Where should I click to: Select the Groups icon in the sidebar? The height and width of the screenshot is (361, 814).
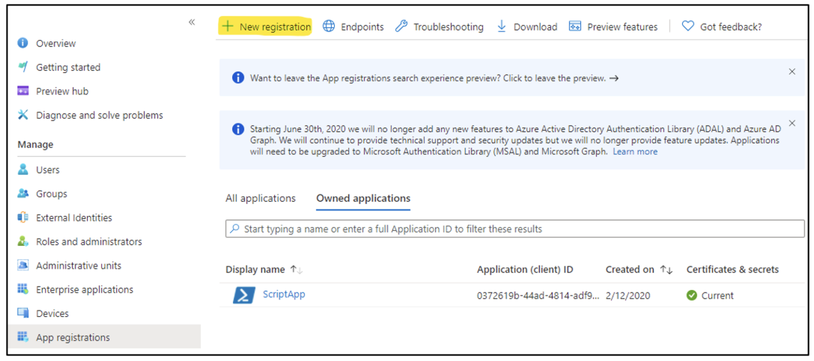[x=23, y=193]
